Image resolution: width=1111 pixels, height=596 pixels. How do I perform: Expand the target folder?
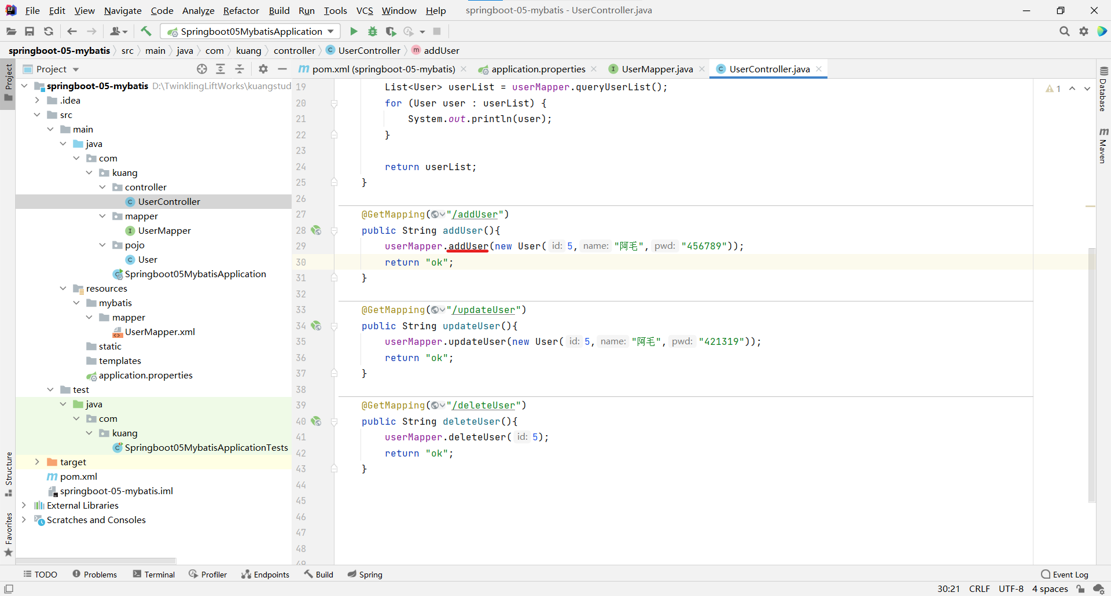pyautogui.click(x=37, y=462)
